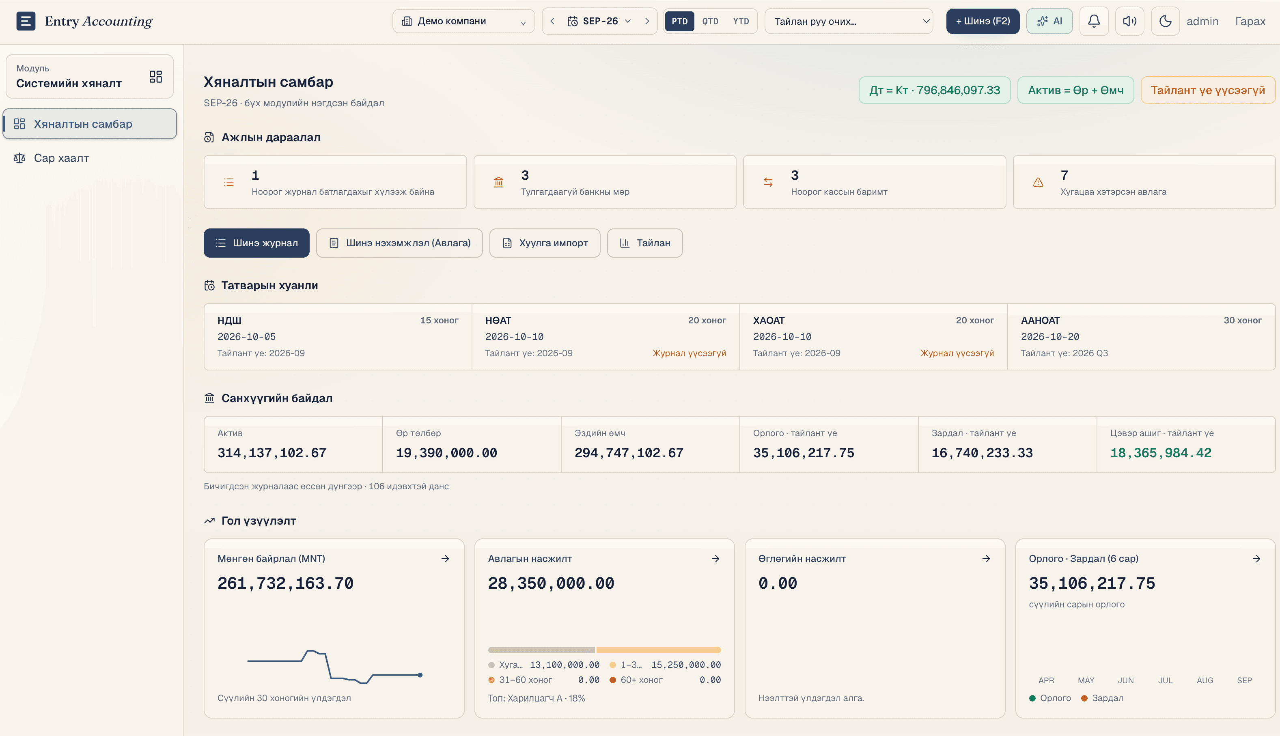Click the orange 1–3 receivable aging bar segment
The height and width of the screenshot is (736, 1280).
coord(659,650)
